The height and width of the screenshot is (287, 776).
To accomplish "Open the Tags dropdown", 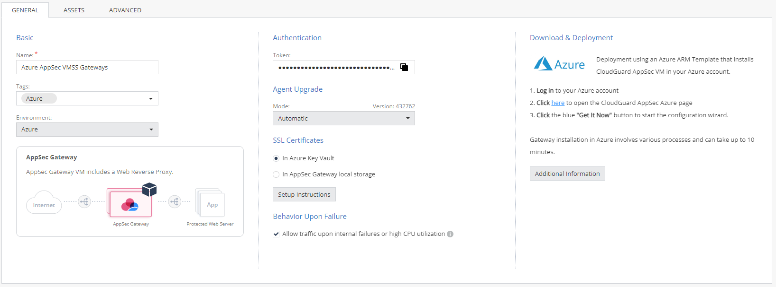I will point(87,98).
